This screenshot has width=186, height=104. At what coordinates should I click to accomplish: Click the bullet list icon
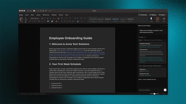(62, 18)
